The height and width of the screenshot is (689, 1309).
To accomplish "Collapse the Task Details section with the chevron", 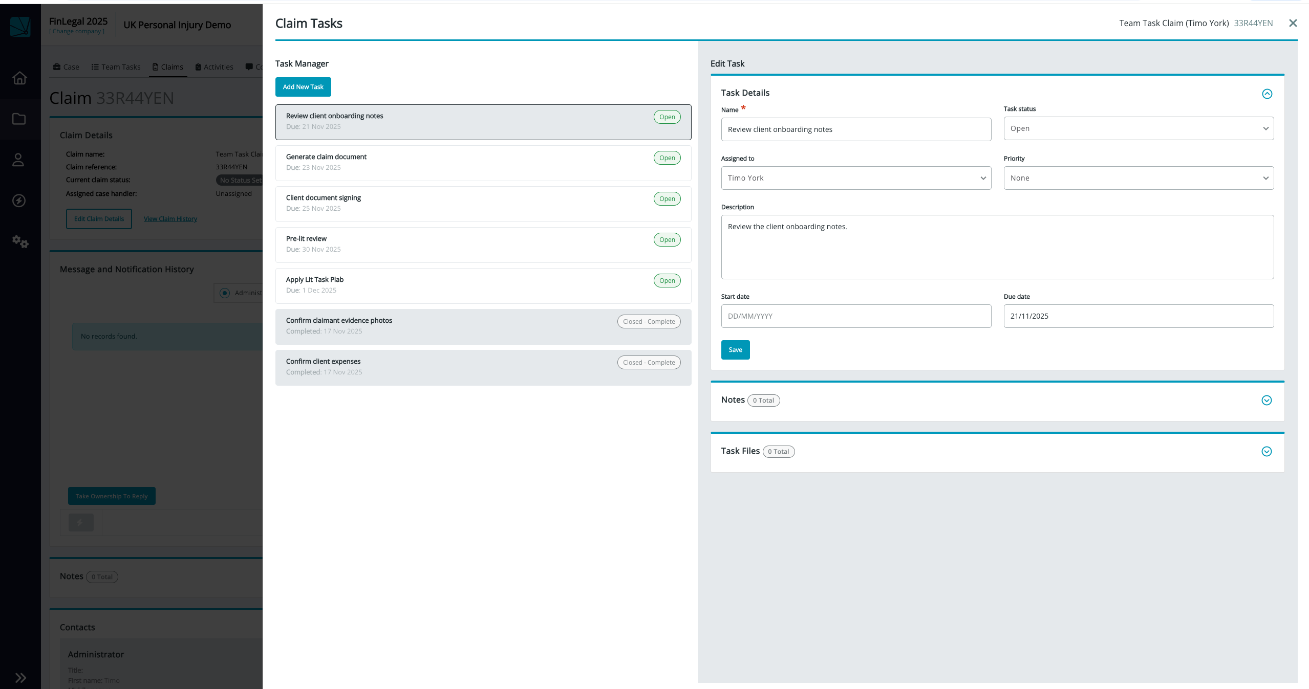I will (1267, 94).
